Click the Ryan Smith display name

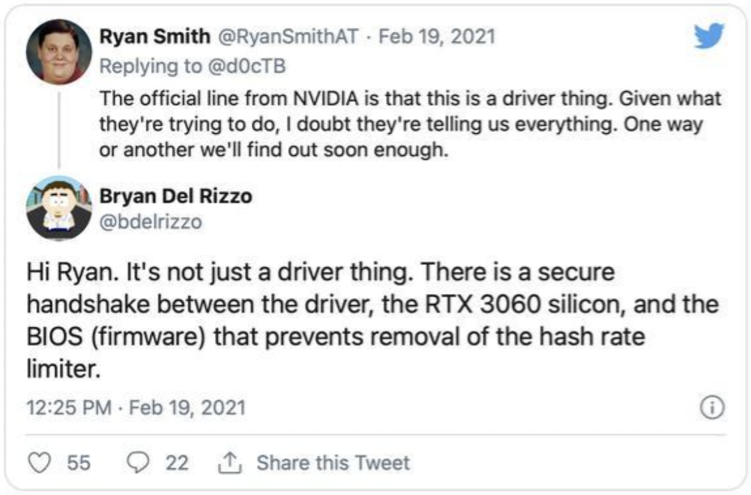(154, 37)
